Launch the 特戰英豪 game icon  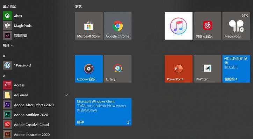point(7,36)
